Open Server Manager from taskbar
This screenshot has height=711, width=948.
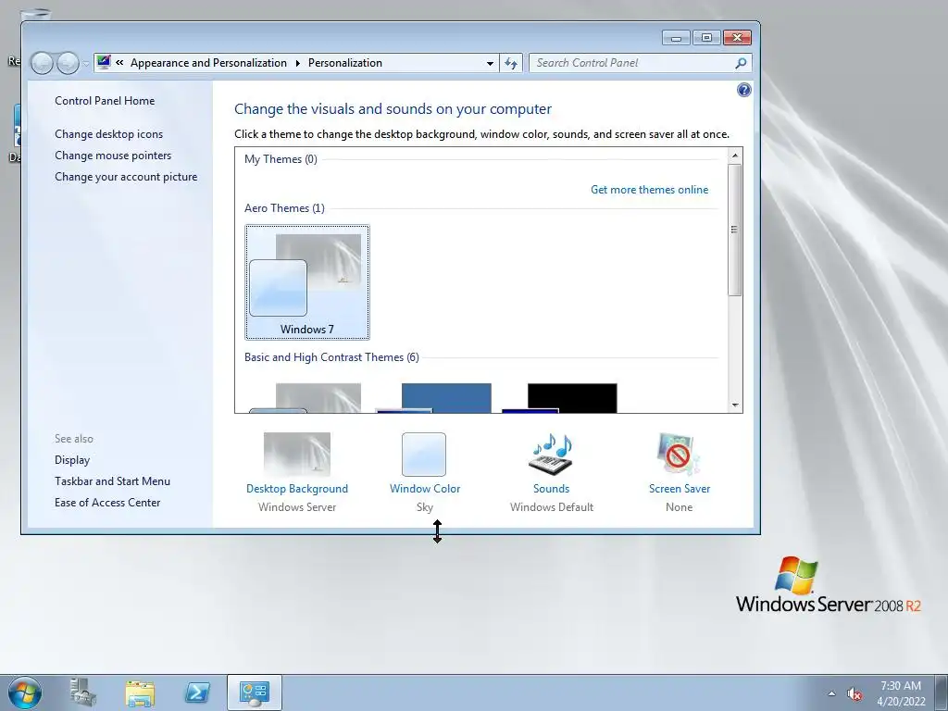click(x=82, y=692)
